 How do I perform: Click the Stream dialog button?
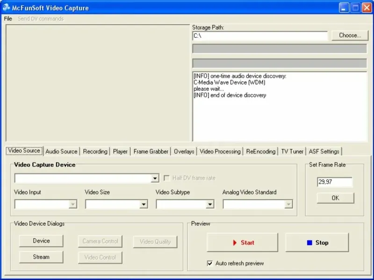[41, 257]
